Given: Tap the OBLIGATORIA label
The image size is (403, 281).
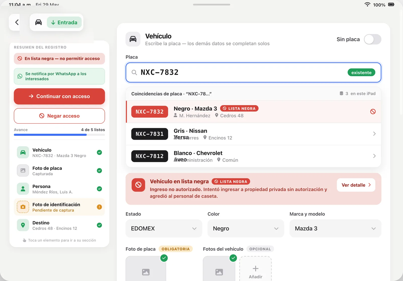Looking at the screenshot, I should point(176,249).
